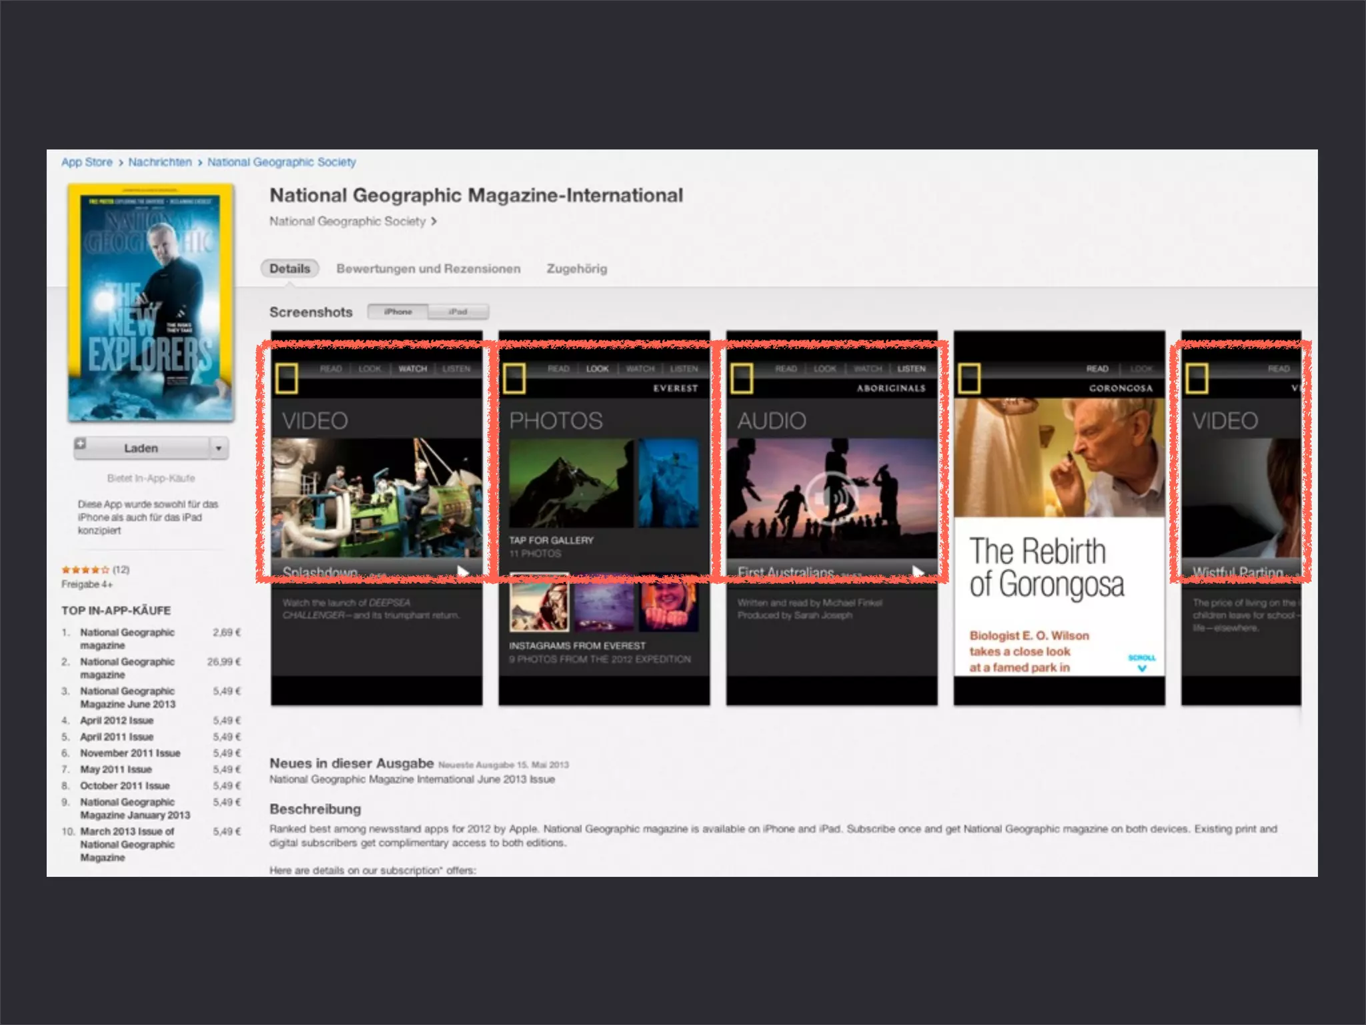Go to the App Store breadcrumb link

87,162
